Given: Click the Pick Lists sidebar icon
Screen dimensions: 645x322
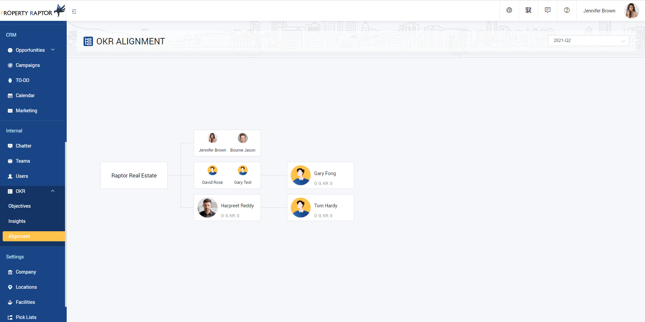Looking at the screenshot, I should click(x=10, y=317).
